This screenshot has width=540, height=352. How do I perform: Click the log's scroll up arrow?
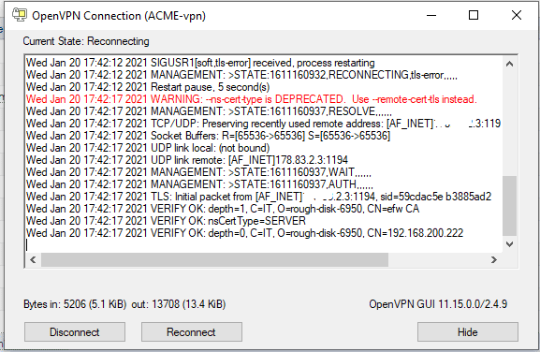point(509,64)
